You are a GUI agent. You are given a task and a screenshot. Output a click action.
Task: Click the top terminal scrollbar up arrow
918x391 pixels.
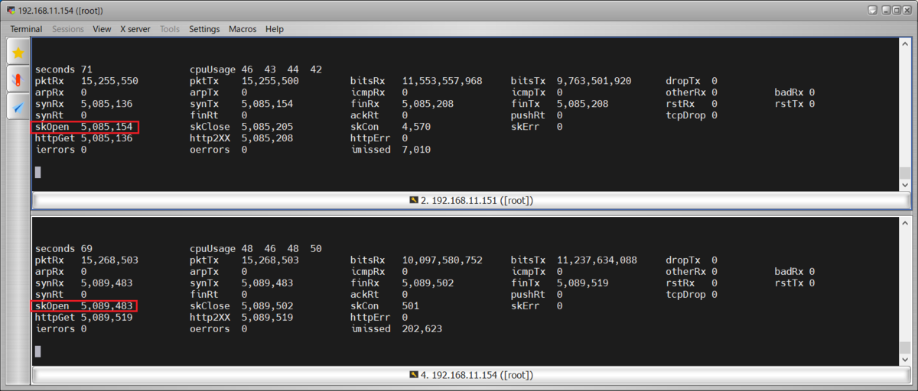click(x=905, y=45)
